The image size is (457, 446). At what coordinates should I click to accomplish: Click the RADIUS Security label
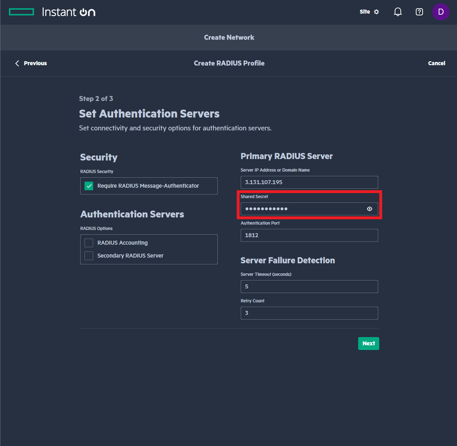[x=97, y=172]
